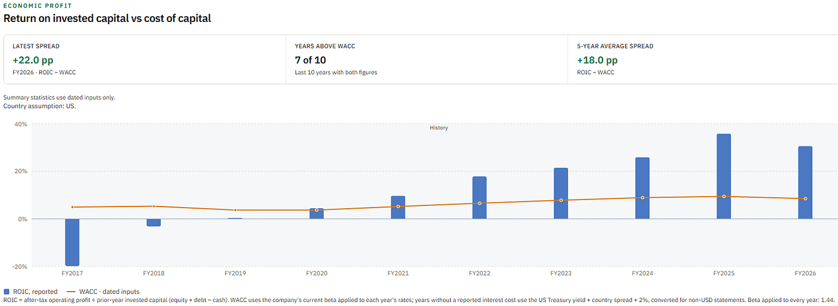Click the 7 of 10 years value
The image size is (838, 306).
click(x=311, y=60)
